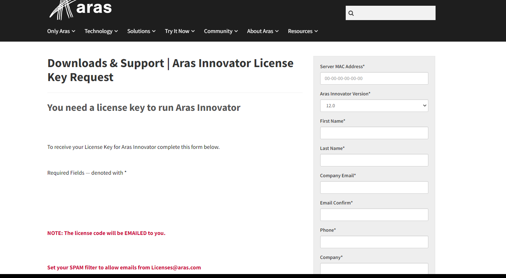Select version 12.0 from the dropdown

tap(374, 105)
